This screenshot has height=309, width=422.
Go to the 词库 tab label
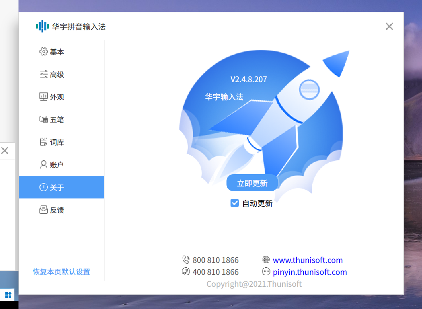(x=57, y=142)
